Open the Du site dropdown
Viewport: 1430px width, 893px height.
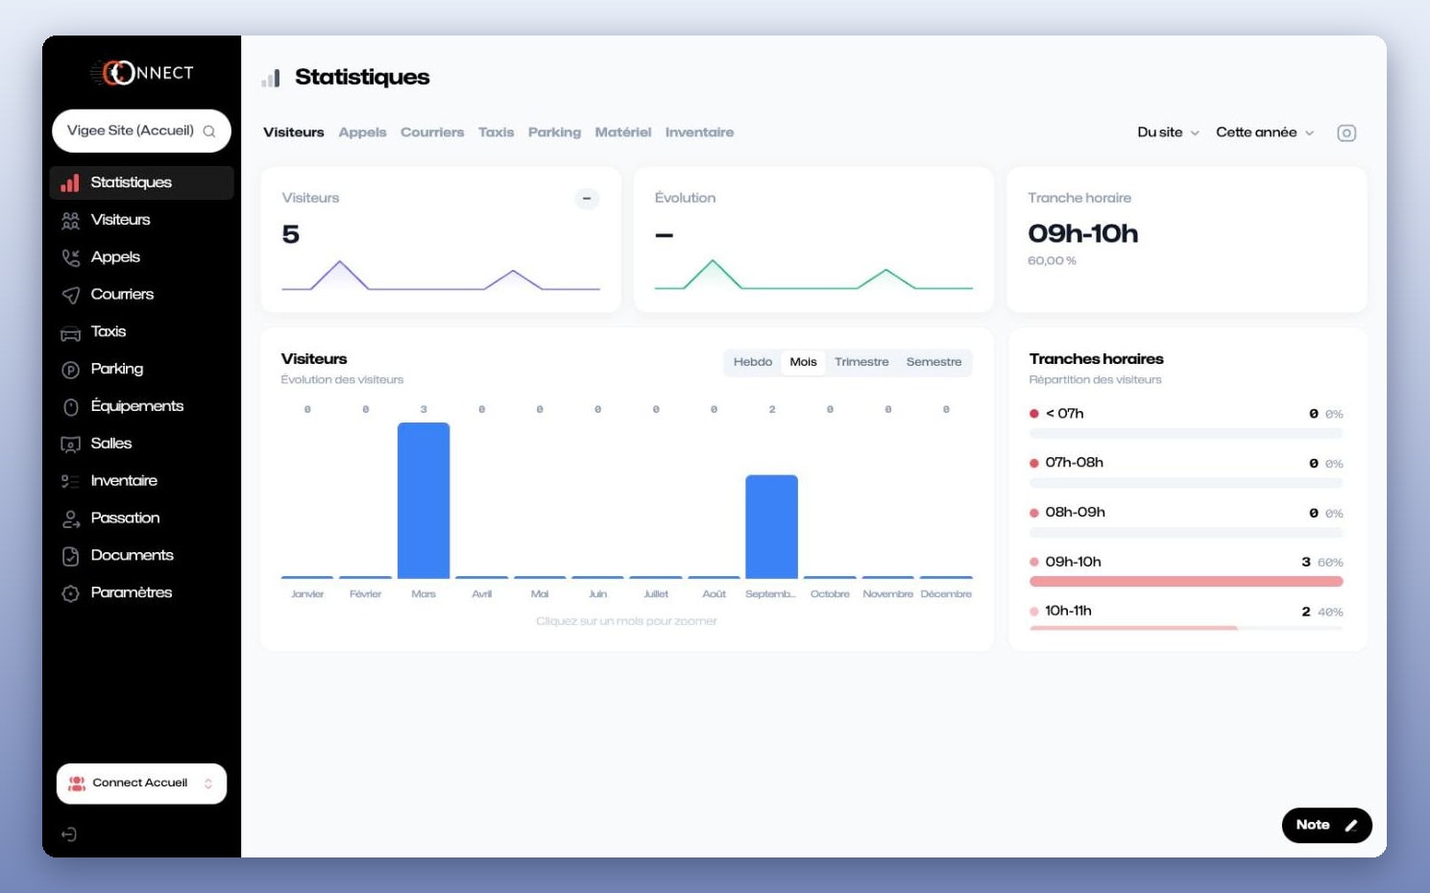1168,133
